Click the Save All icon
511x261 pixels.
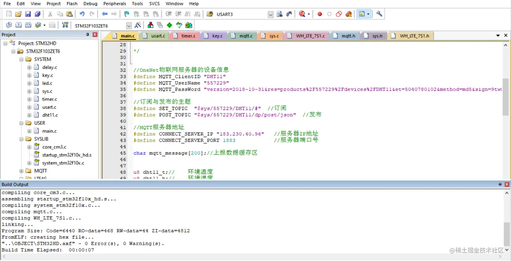pos(38,14)
